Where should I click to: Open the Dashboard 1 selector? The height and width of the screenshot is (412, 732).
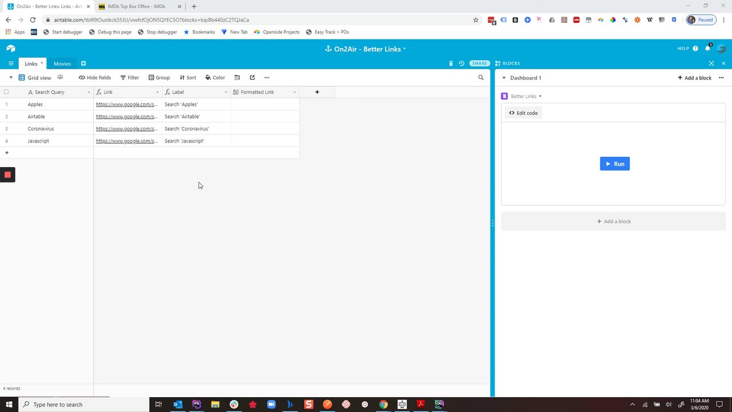tap(522, 78)
